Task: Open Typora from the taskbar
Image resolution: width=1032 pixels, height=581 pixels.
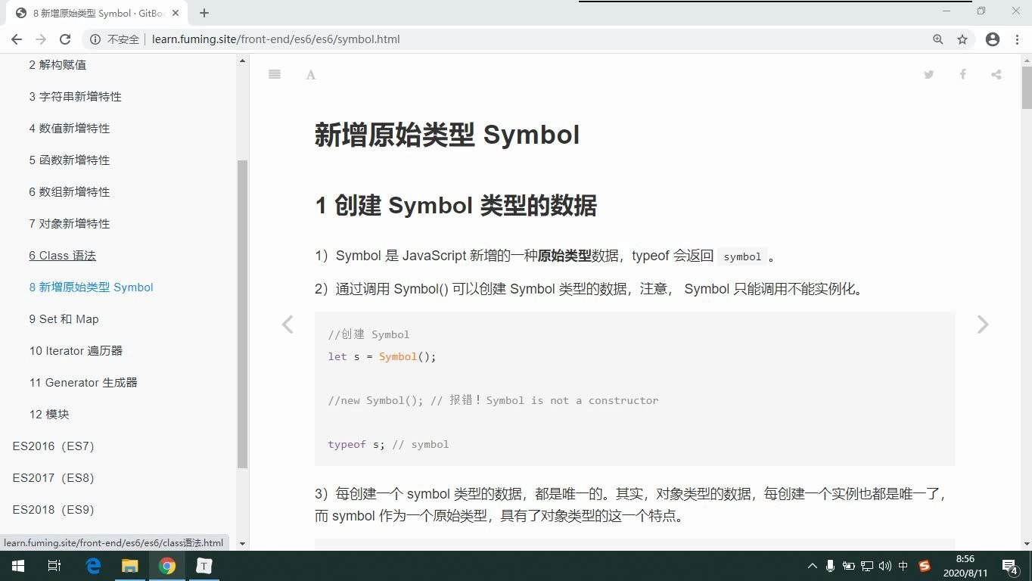Action: 204,566
